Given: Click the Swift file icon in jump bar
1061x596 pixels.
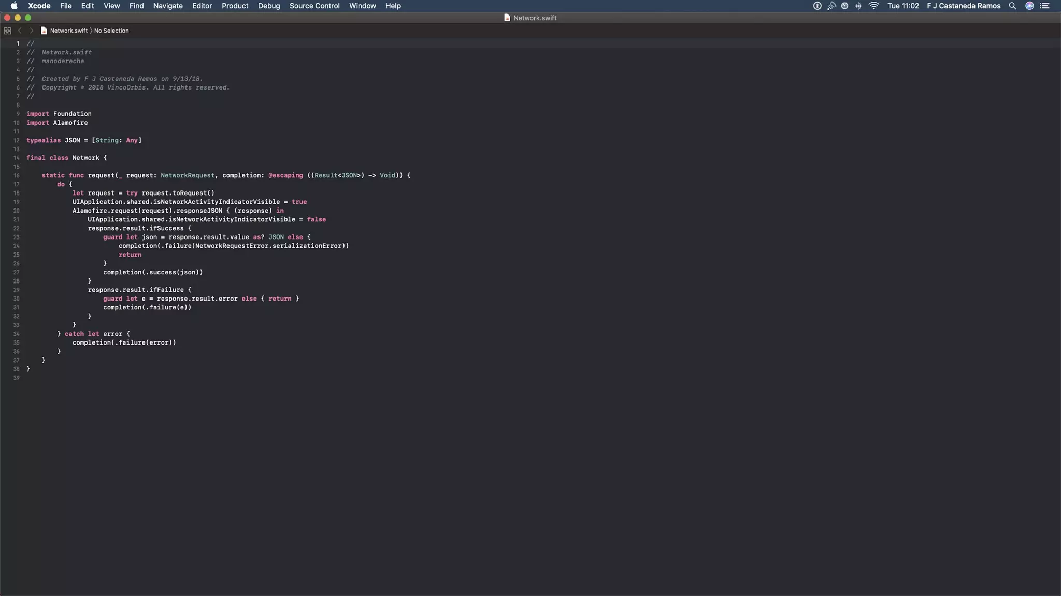Looking at the screenshot, I should click(x=44, y=31).
